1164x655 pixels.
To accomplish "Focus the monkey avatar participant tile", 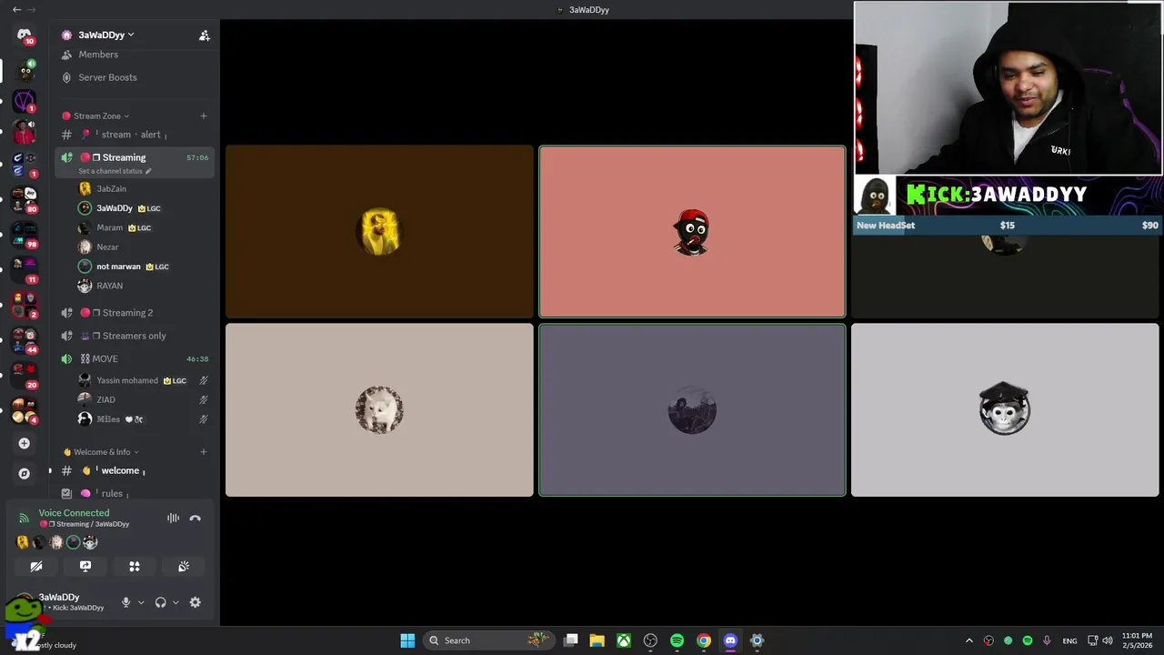I will pyautogui.click(x=1005, y=410).
